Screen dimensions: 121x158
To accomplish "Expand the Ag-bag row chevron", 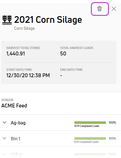I will pos(5,122).
